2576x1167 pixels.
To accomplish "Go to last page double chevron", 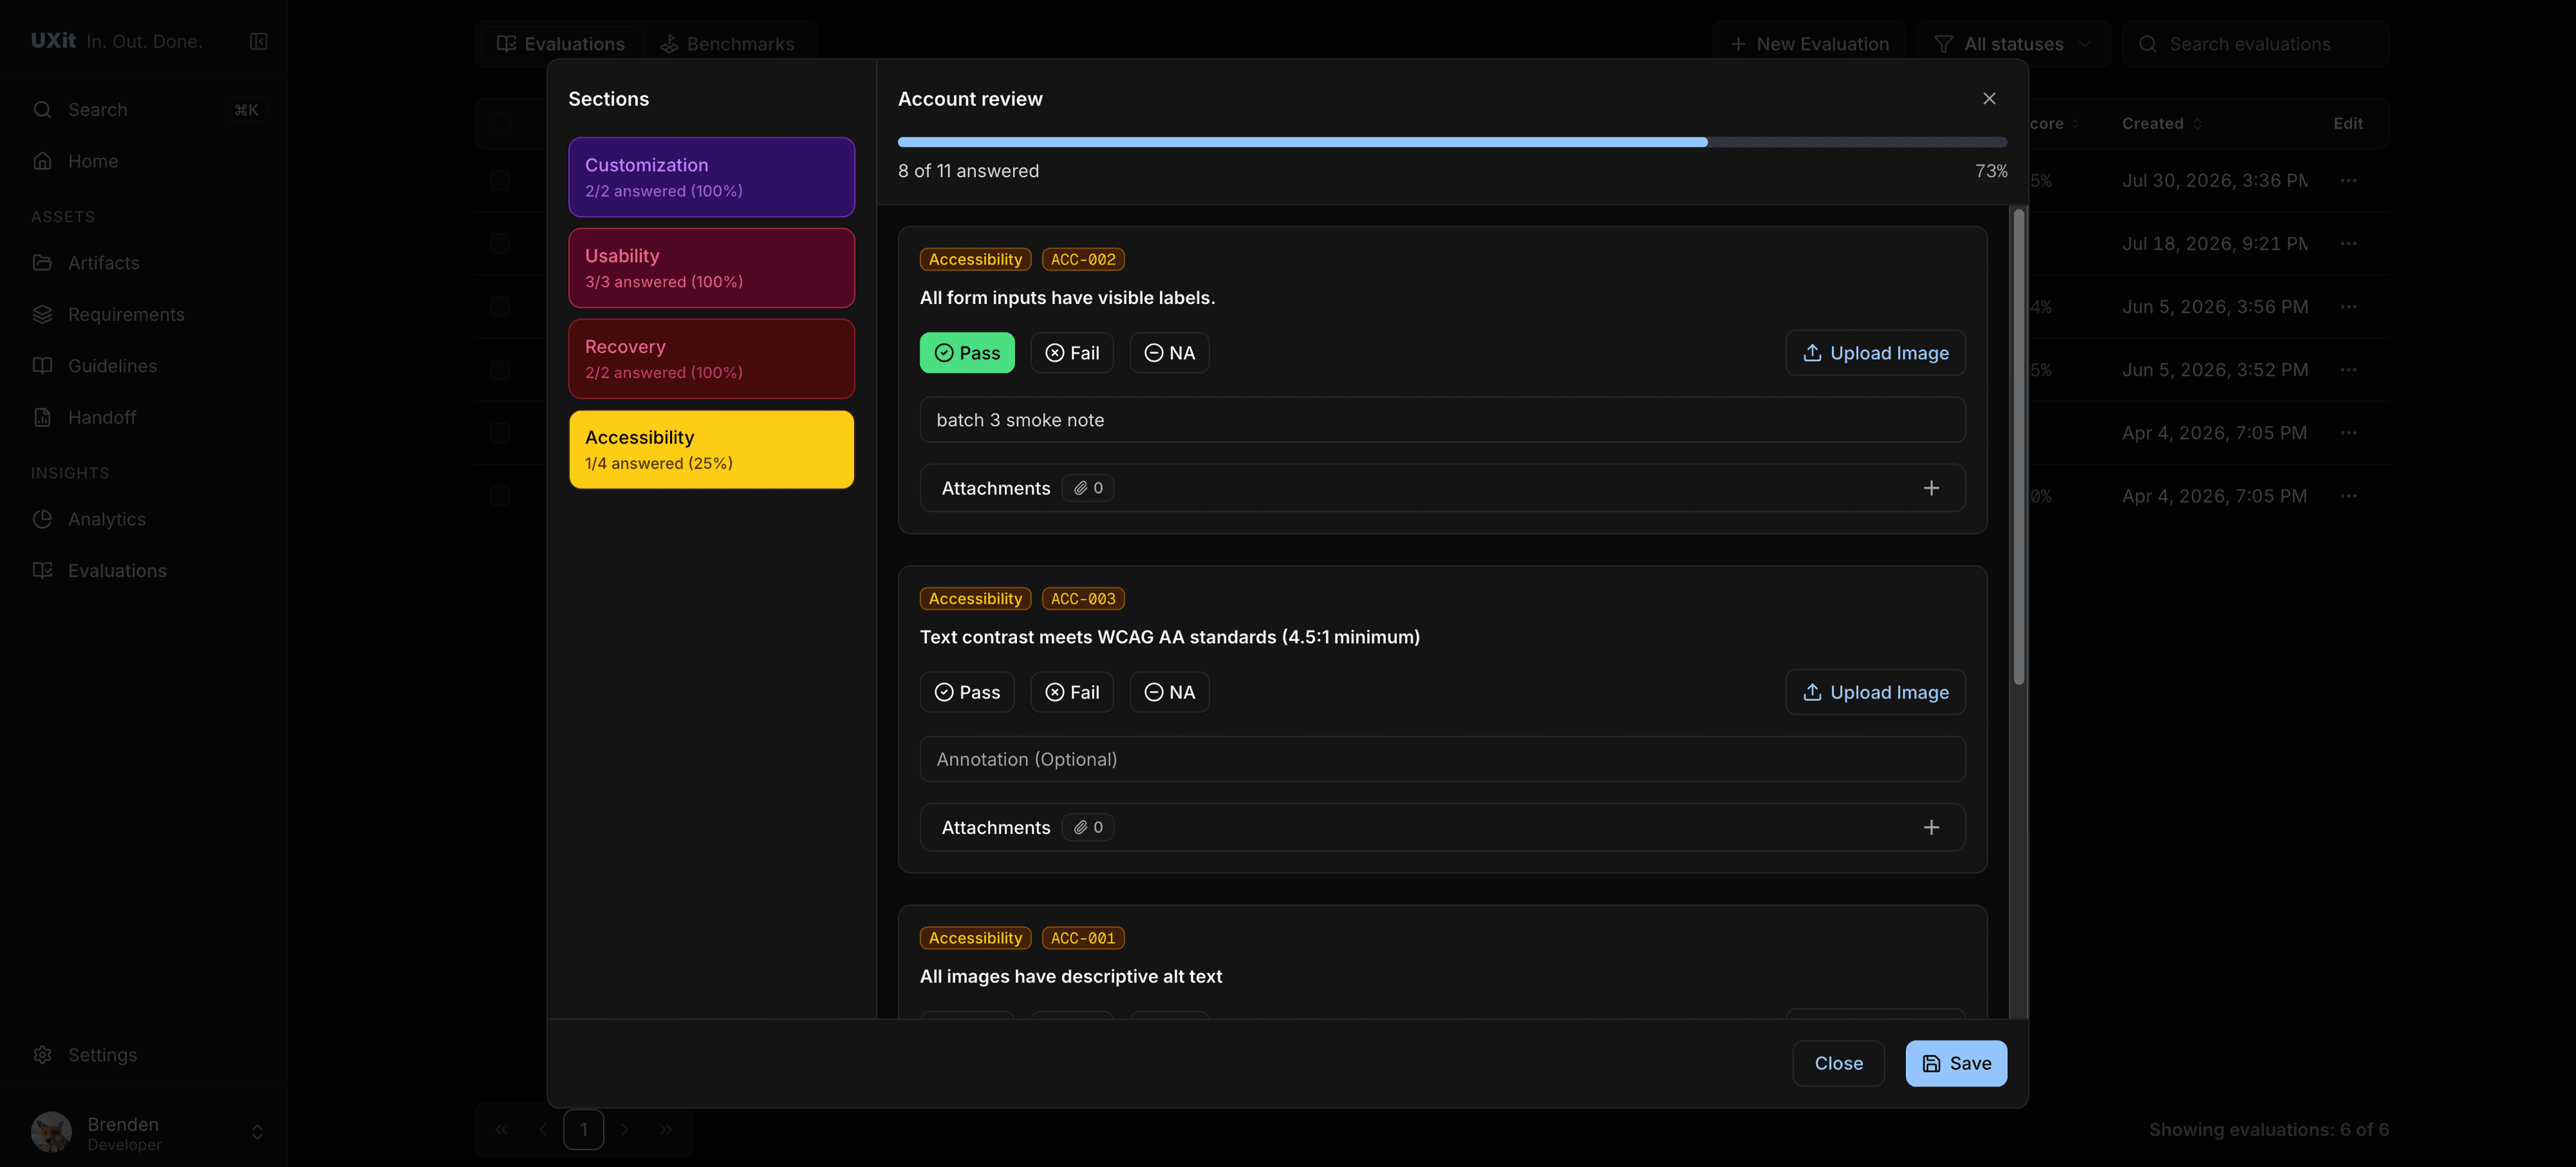I will pos(666,1129).
